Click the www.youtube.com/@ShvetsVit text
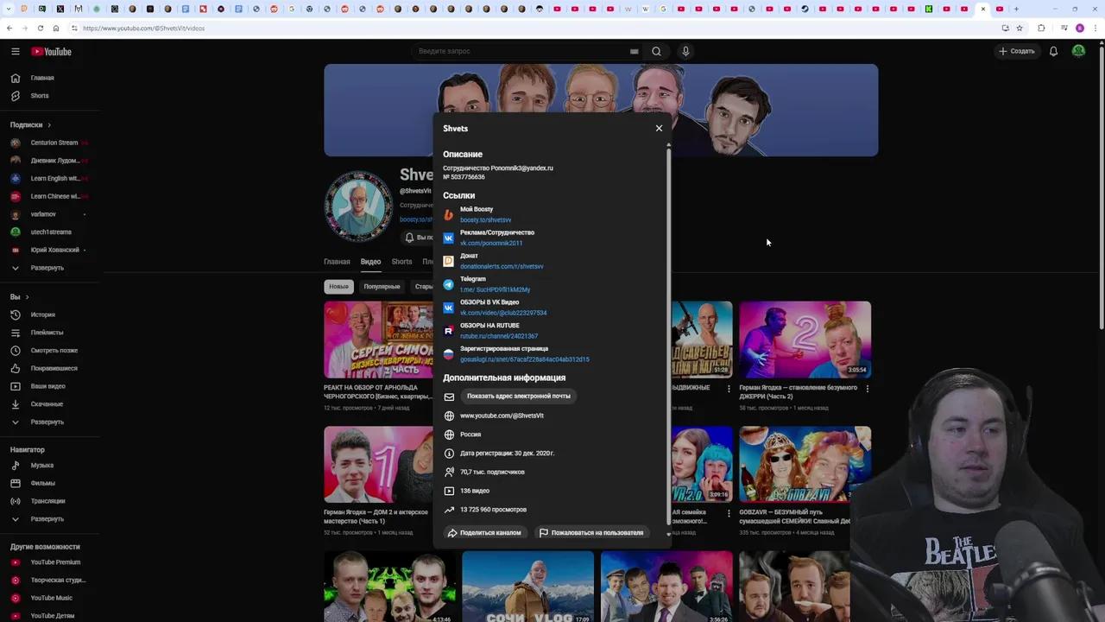The height and width of the screenshot is (622, 1105). coord(502,416)
